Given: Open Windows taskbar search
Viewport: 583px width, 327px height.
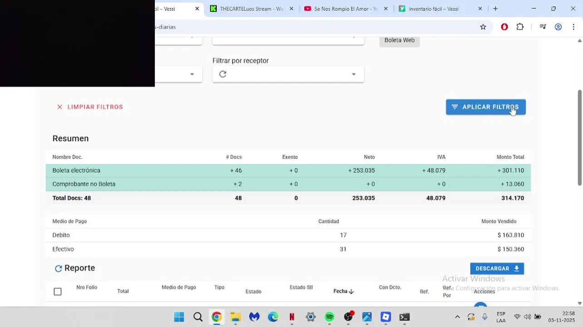Looking at the screenshot, I should (x=198, y=317).
